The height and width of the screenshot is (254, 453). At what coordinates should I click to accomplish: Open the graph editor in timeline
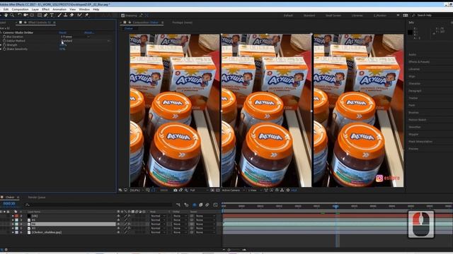pyautogui.click(x=215, y=205)
